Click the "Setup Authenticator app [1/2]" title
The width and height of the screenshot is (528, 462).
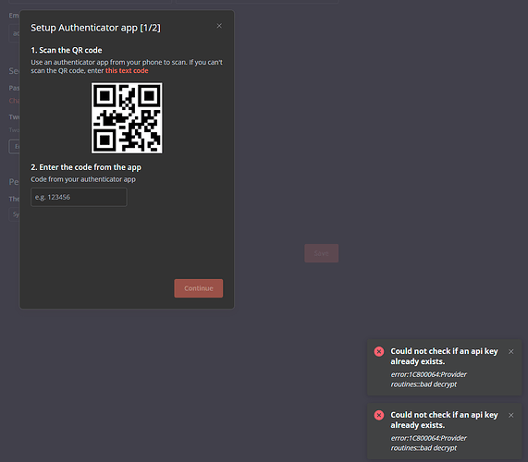pos(95,28)
